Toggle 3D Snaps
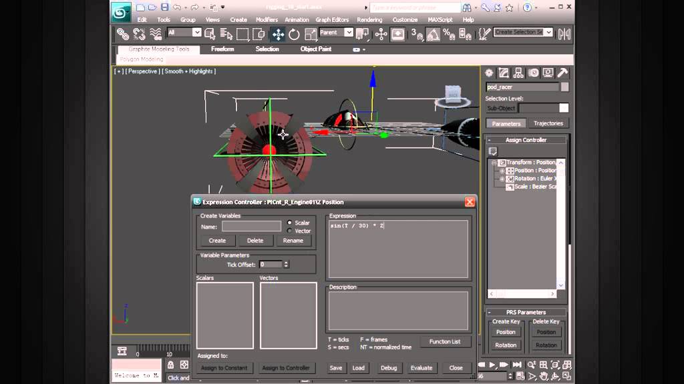The width and height of the screenshot is (684, 384). pos(417,33)
